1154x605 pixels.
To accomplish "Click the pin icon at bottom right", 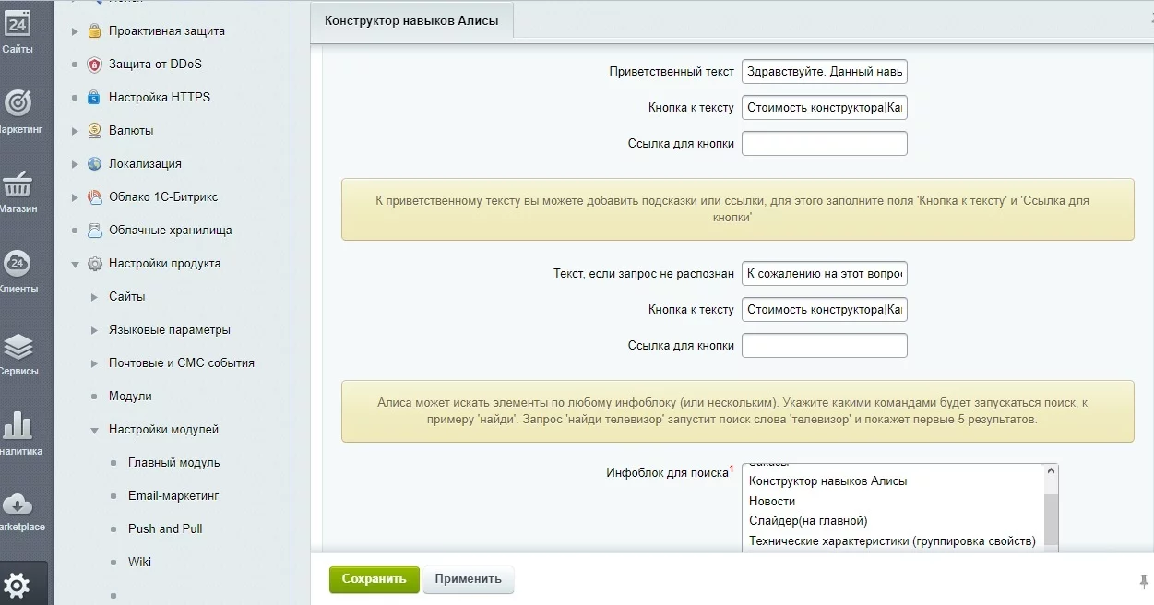I will pyautogui.click(x=1144, y=580).
